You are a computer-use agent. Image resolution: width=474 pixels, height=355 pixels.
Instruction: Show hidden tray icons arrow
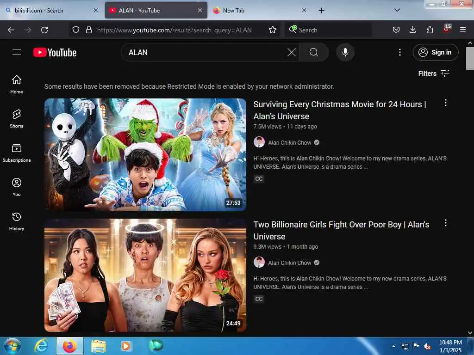pyautogui.click(x=393, y=346)
